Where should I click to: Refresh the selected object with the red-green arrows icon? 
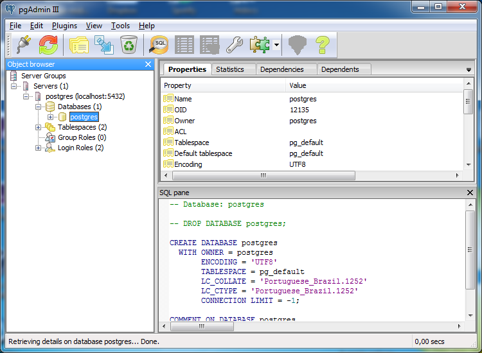pyautogui.click(x=48, y=45)
